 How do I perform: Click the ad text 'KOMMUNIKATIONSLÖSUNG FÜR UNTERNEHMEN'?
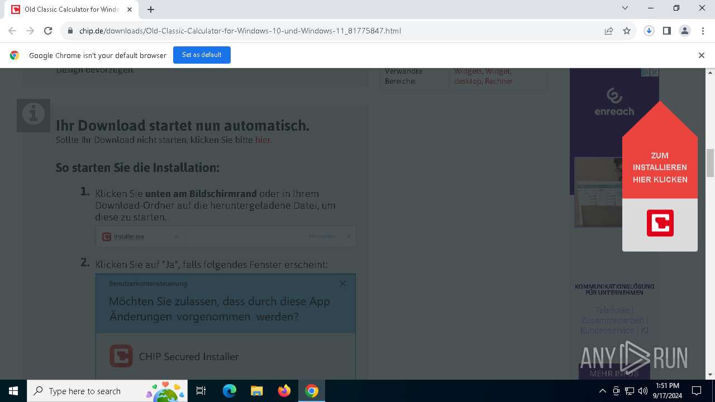click(x=614, y=289)
